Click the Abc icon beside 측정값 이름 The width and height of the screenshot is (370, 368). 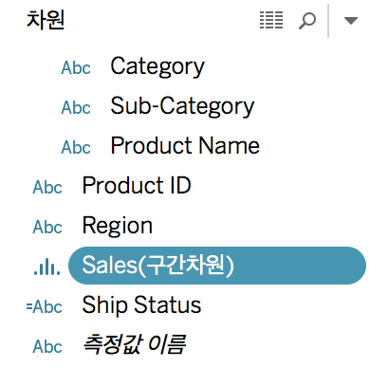pos(47,347)
